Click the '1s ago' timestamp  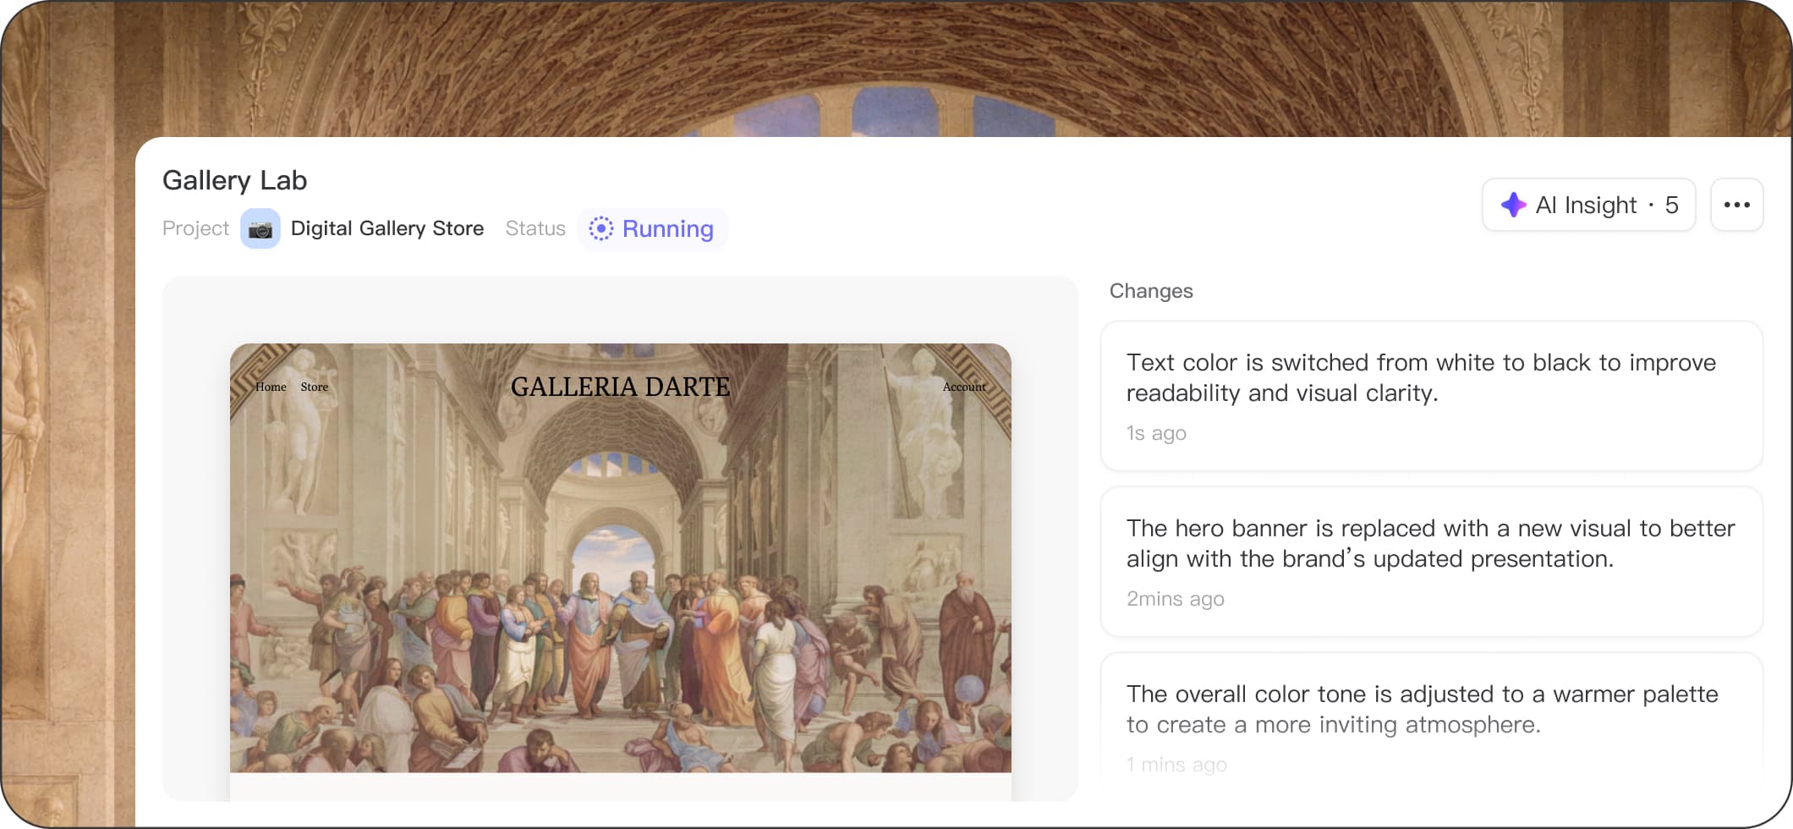coord(1156,433)
